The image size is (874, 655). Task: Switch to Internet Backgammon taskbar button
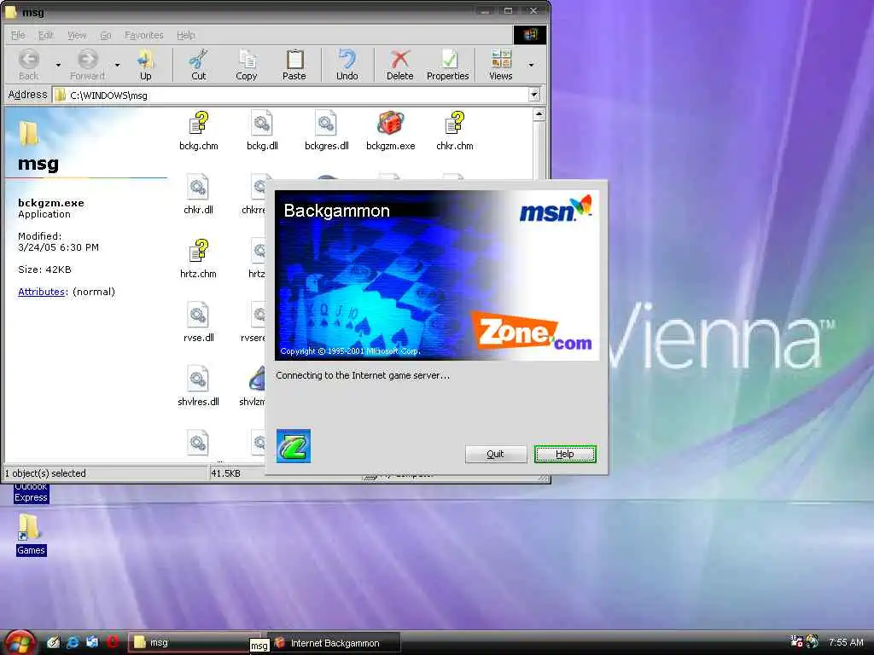click(x=335, y=643)
